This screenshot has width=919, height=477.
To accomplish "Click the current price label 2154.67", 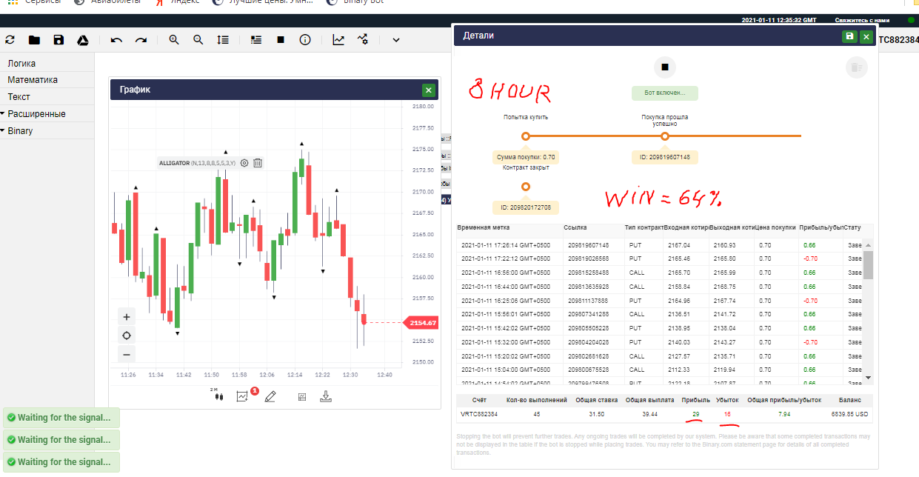I will [x=420, y=323].
